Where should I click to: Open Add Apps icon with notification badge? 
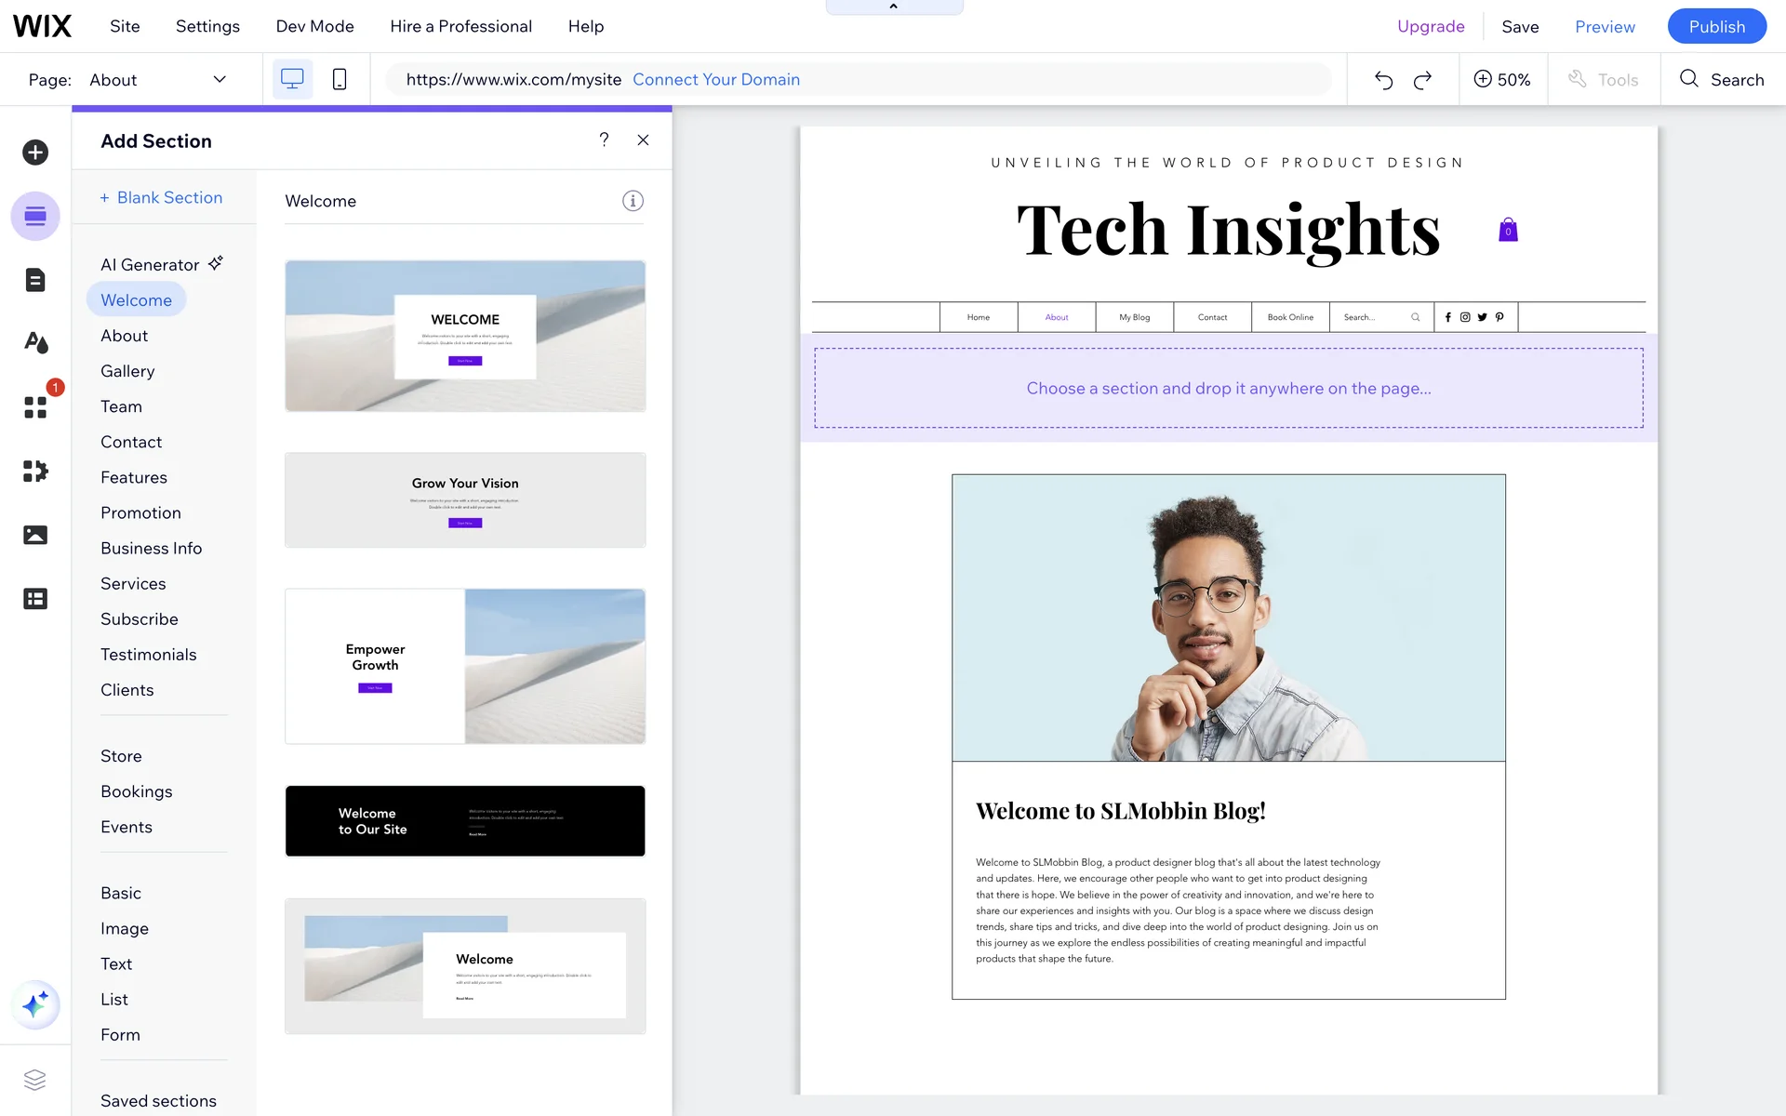coord(35,407)
